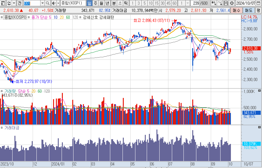This screenshot has height=168, width=262.
Task: Select the 15 interval button
Action: [x=156, y=3]
